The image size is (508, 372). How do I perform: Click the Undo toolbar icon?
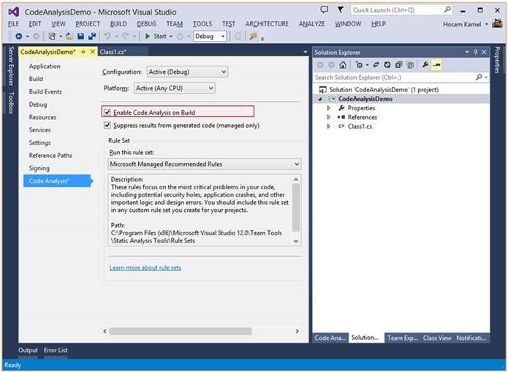click(107, 37)
